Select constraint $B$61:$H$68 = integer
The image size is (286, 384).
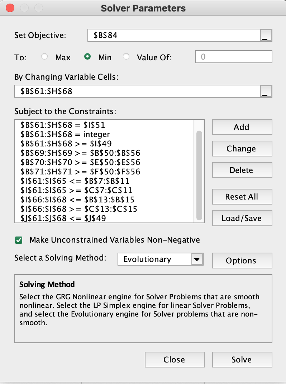pos(65,134)
